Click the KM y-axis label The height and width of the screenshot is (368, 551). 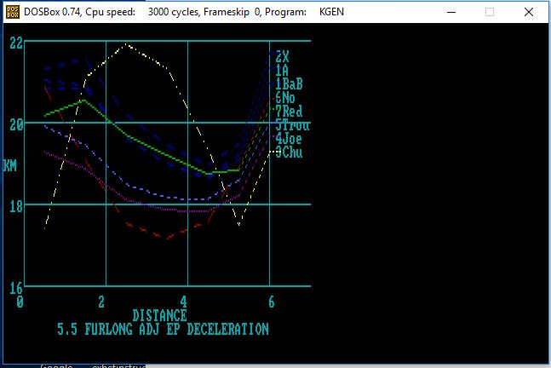point(10,165)
